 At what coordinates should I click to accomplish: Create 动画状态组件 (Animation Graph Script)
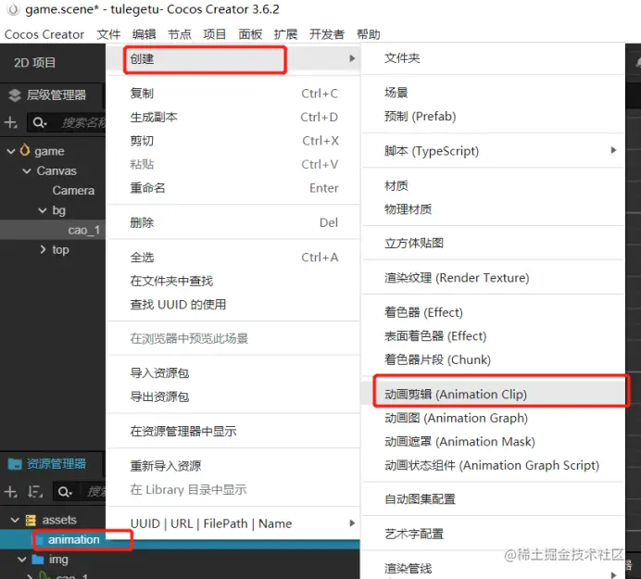(x=493, y=466)
